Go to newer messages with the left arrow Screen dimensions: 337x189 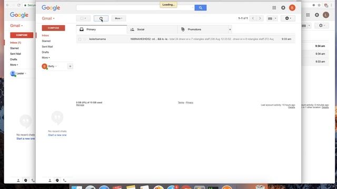pos(253,18)
